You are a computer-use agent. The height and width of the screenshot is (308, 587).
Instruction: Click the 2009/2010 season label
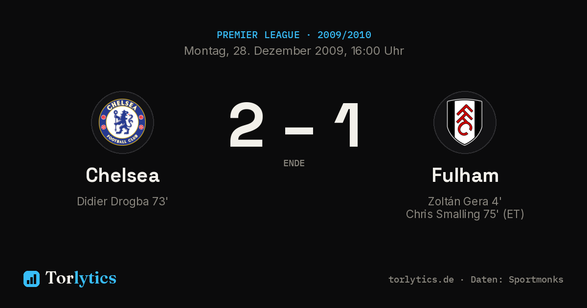click(x=344, y=35)
